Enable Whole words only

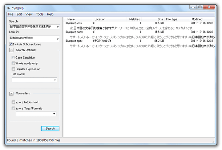tap(13, 63)
